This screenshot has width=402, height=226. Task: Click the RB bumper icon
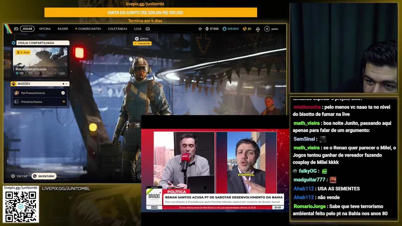pos(148,29)
